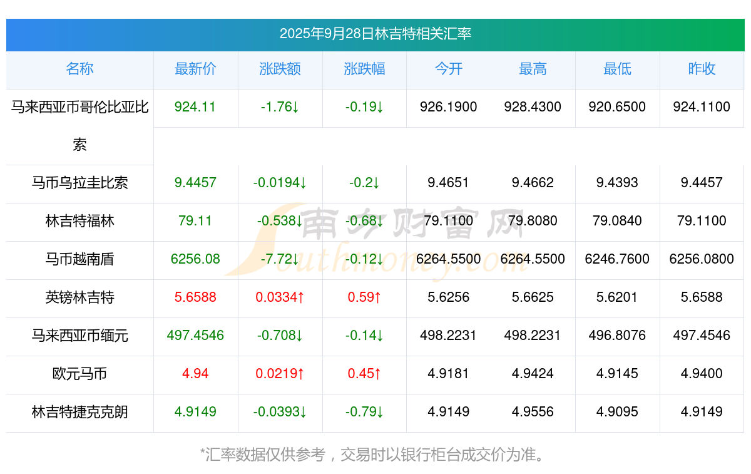The width and height of the screenshot is (751, 474).
Task: Select the 马币越南盾 row name
Action: tap(79, 259)
